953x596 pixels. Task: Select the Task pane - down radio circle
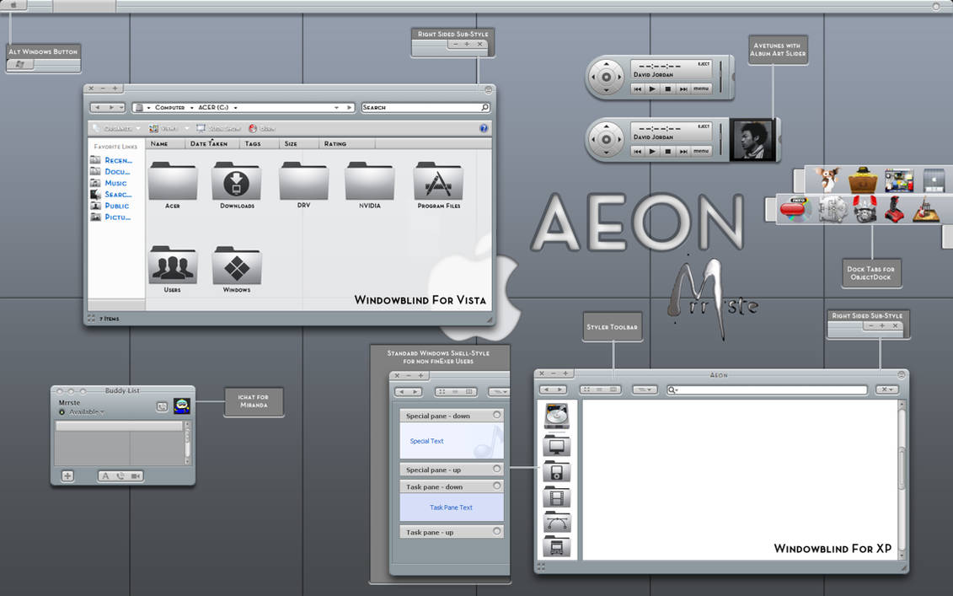(497, 486)
